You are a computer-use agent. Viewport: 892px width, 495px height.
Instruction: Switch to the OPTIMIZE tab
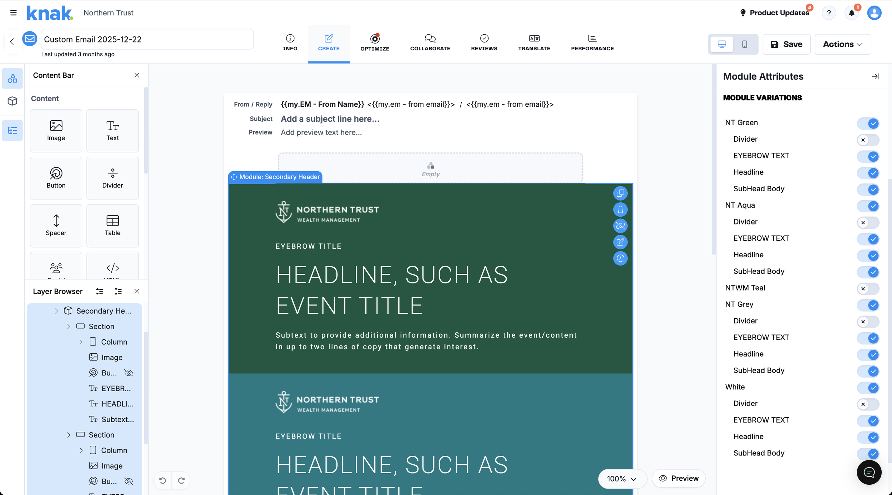[x=375, y=43]
